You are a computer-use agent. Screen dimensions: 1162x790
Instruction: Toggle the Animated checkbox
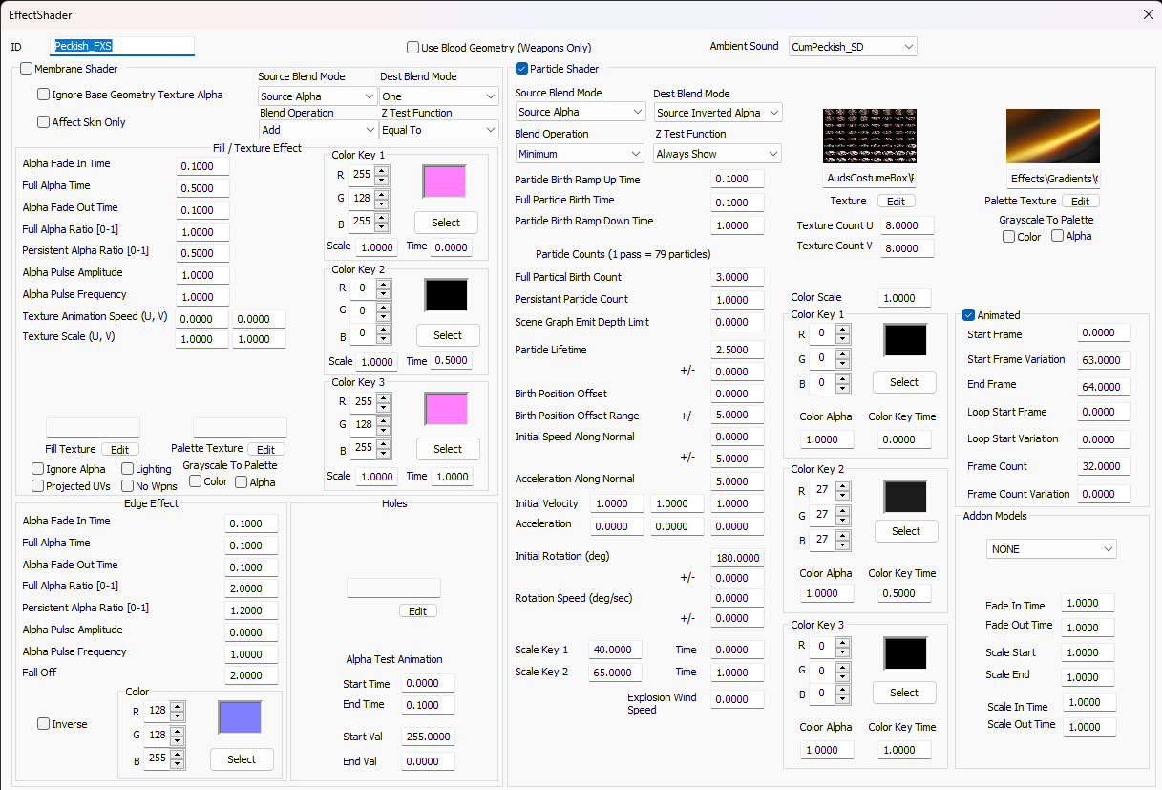pos(969,315)
